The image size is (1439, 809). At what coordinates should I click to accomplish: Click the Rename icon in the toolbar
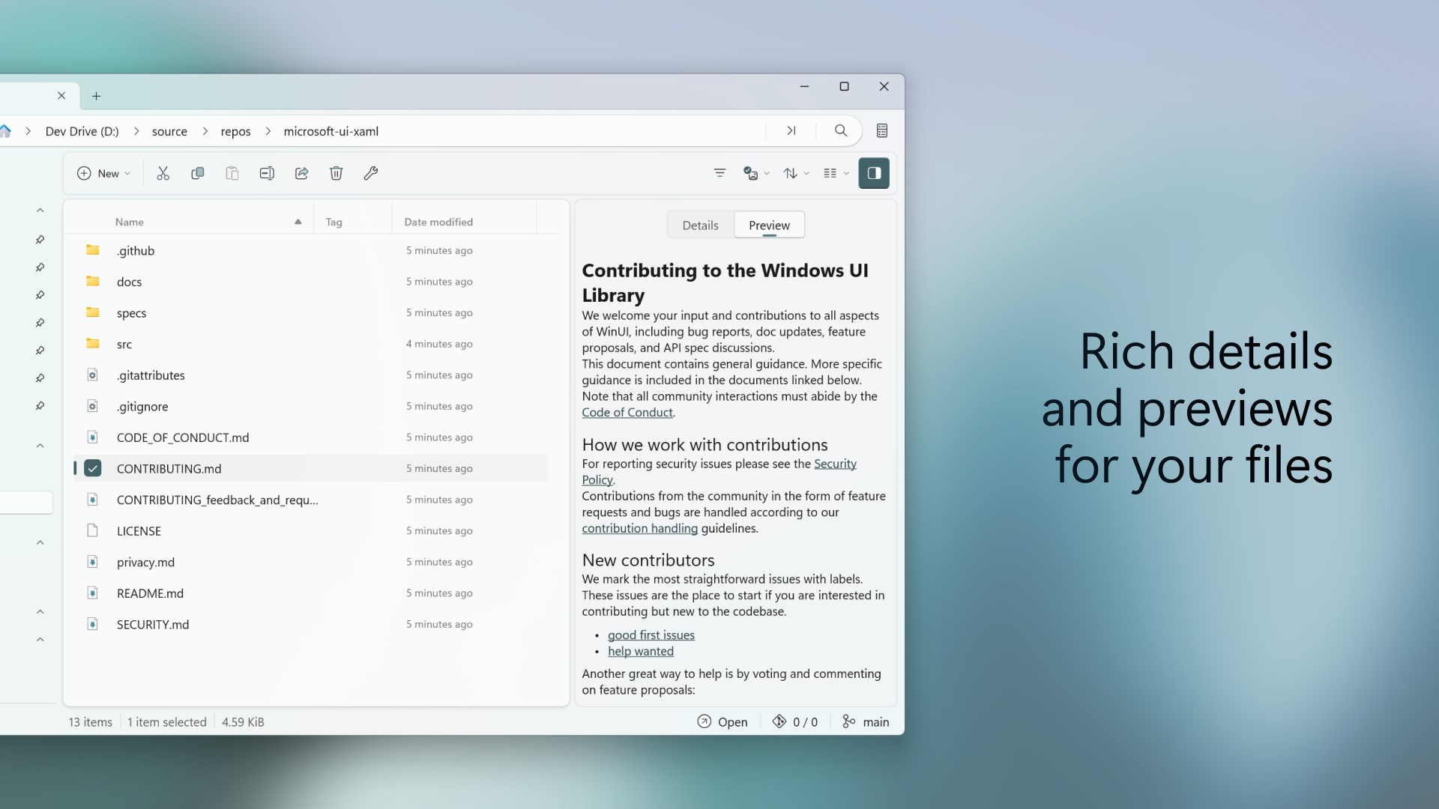[x=267, y=173]
